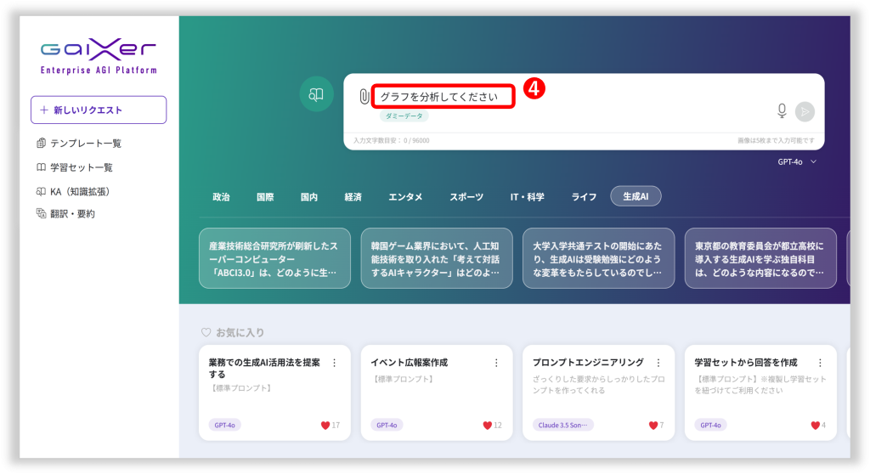Open the knowledge book icon beside input
Image resolution: width=870 pixels, height=474 pixels.
pos(316,94)
